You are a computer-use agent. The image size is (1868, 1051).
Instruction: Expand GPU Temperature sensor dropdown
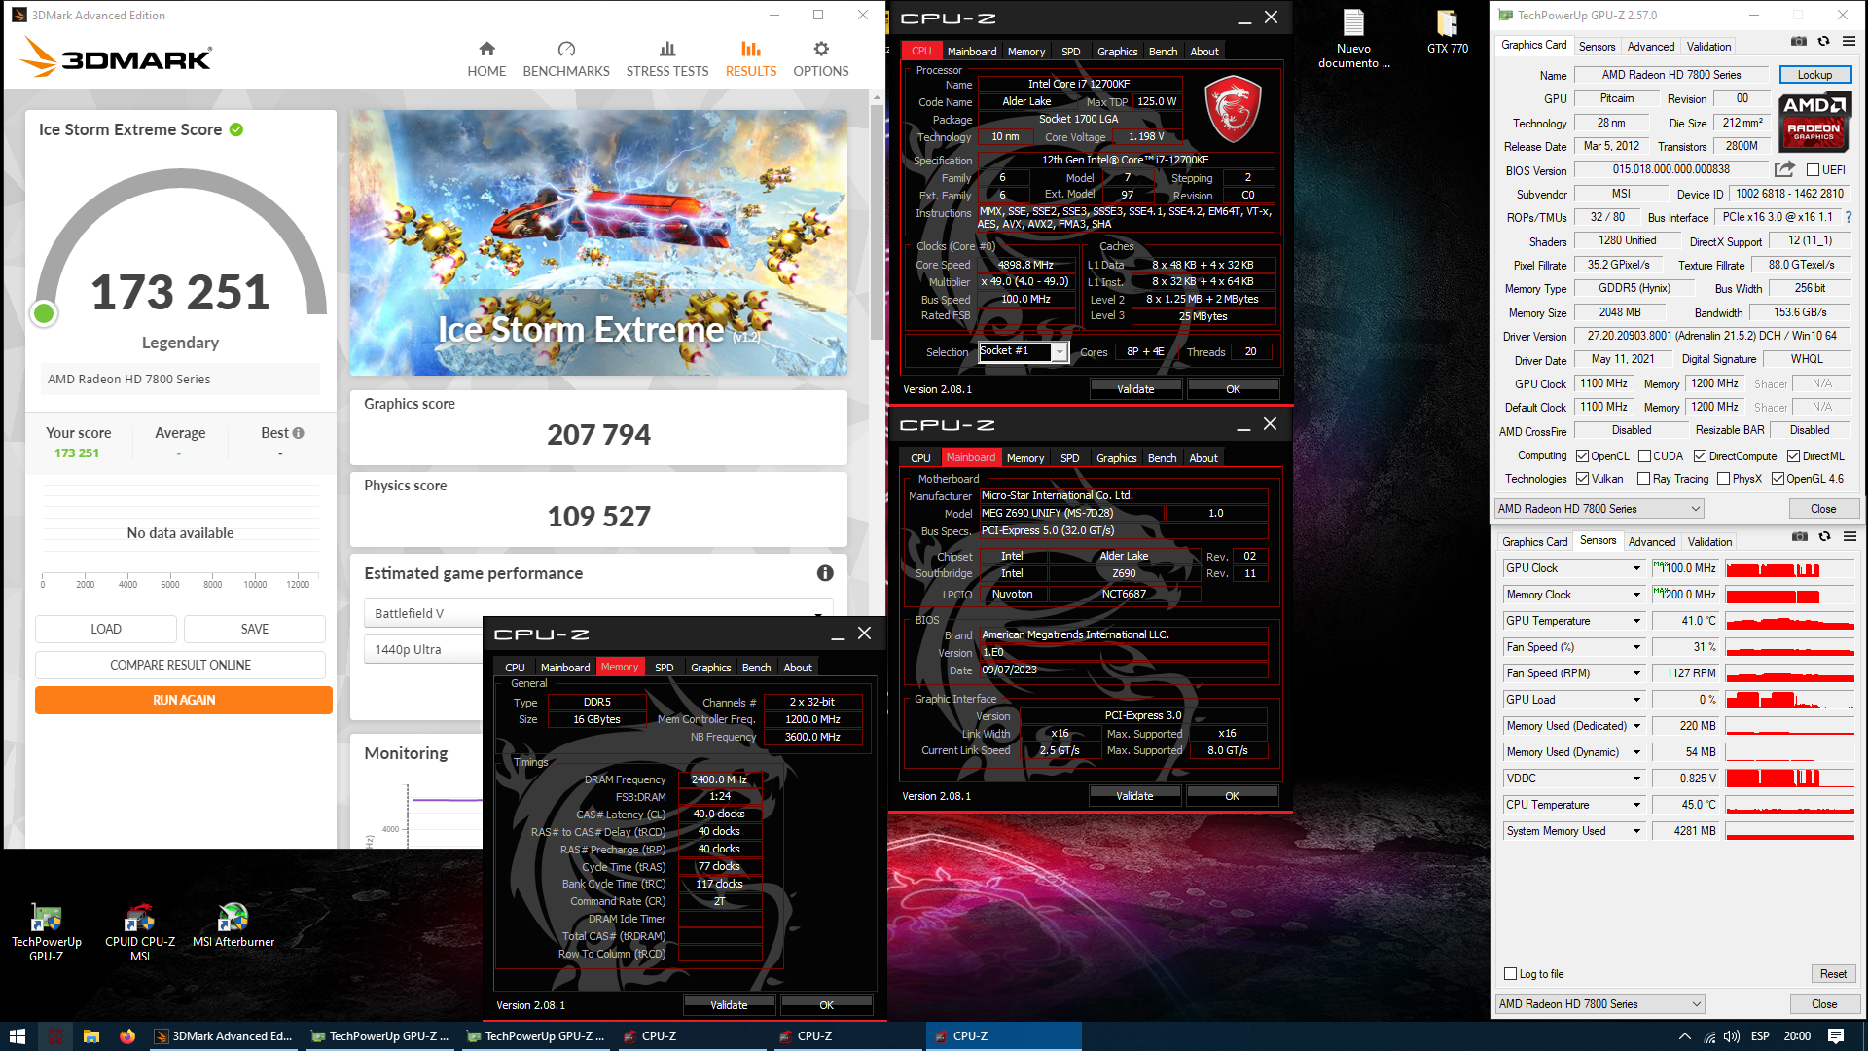coord(1636,621)
